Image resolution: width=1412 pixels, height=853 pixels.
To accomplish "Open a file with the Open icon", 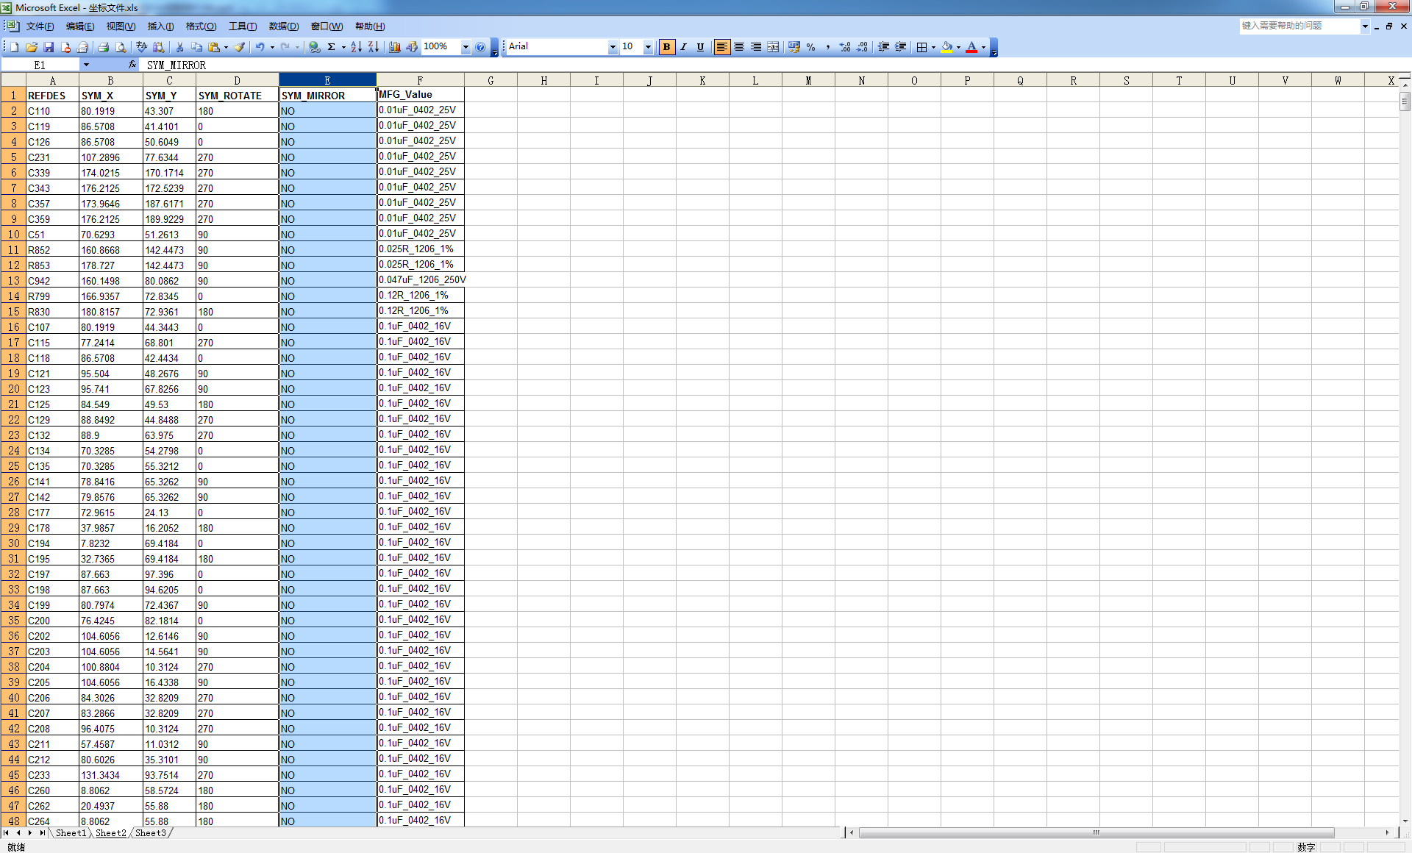I will pos(32,47).
